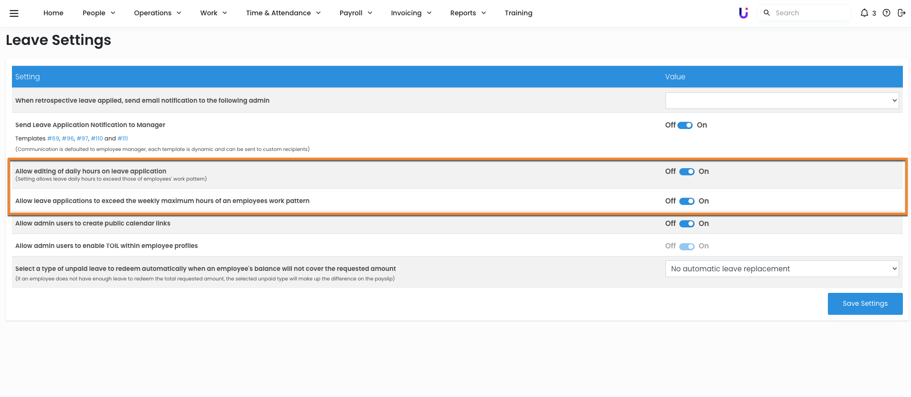Click the search magnifier icon
Screen dimensions: 911x397
[767, 13]
